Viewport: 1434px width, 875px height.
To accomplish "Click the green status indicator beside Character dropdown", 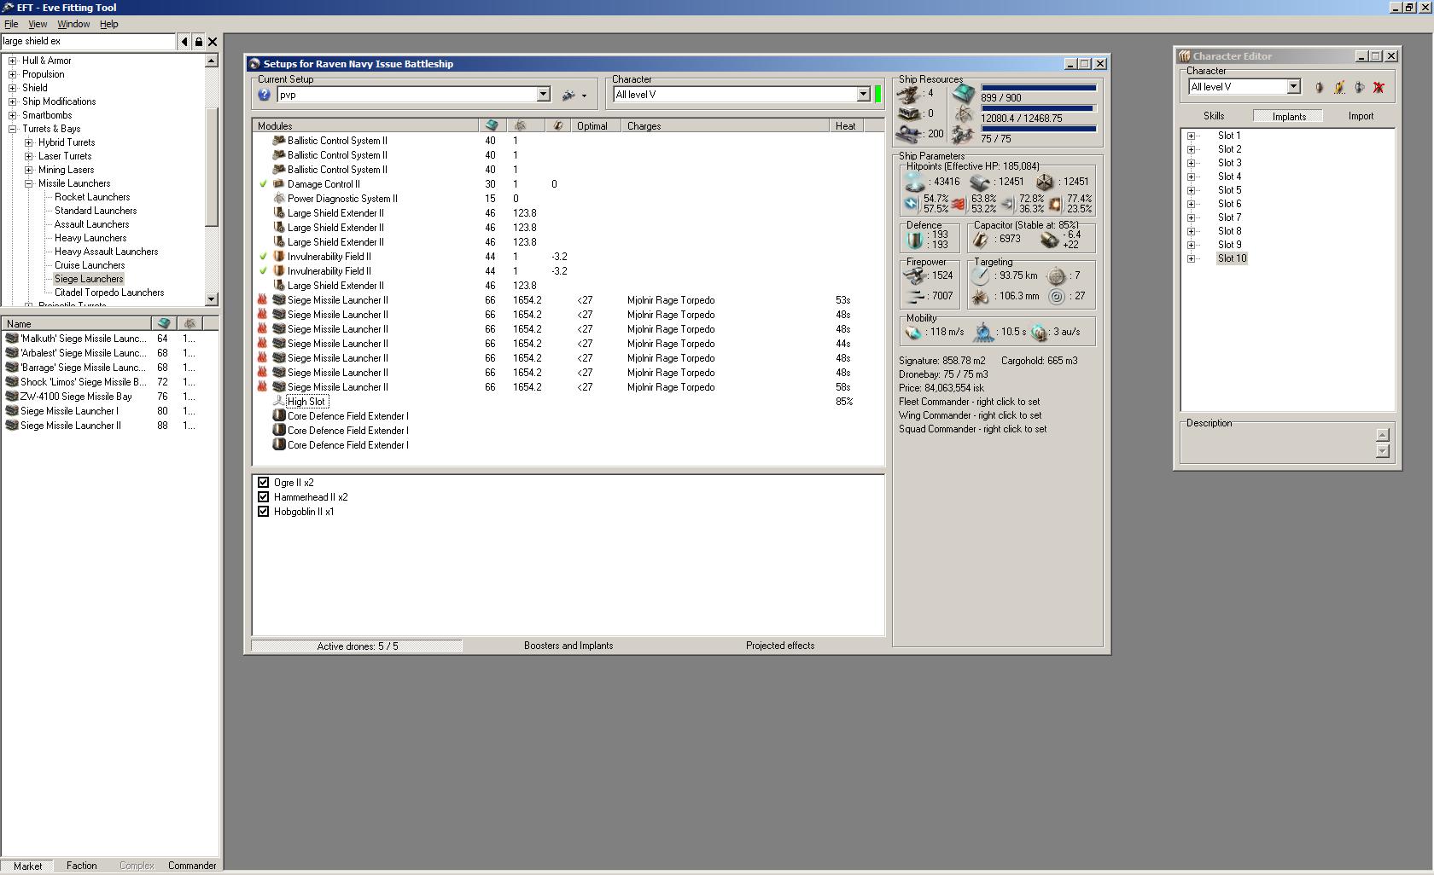I will tap(877, 95).
